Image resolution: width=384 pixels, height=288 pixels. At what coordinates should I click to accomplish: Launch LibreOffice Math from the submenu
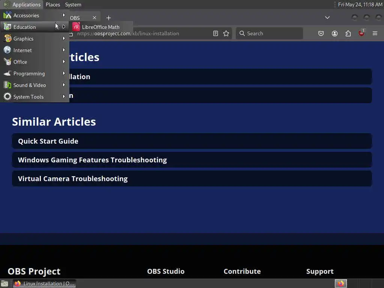click(101, 27)
